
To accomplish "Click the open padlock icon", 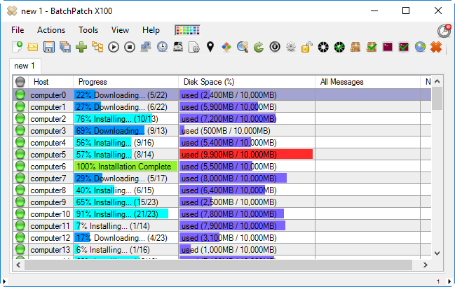I will click(x=306, y=48).
